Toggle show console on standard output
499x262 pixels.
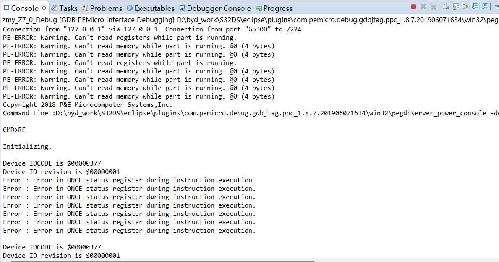475,6
